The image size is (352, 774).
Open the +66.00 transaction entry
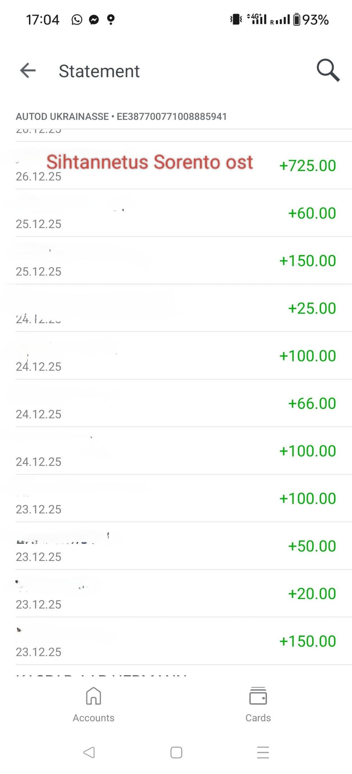(312, 403)
